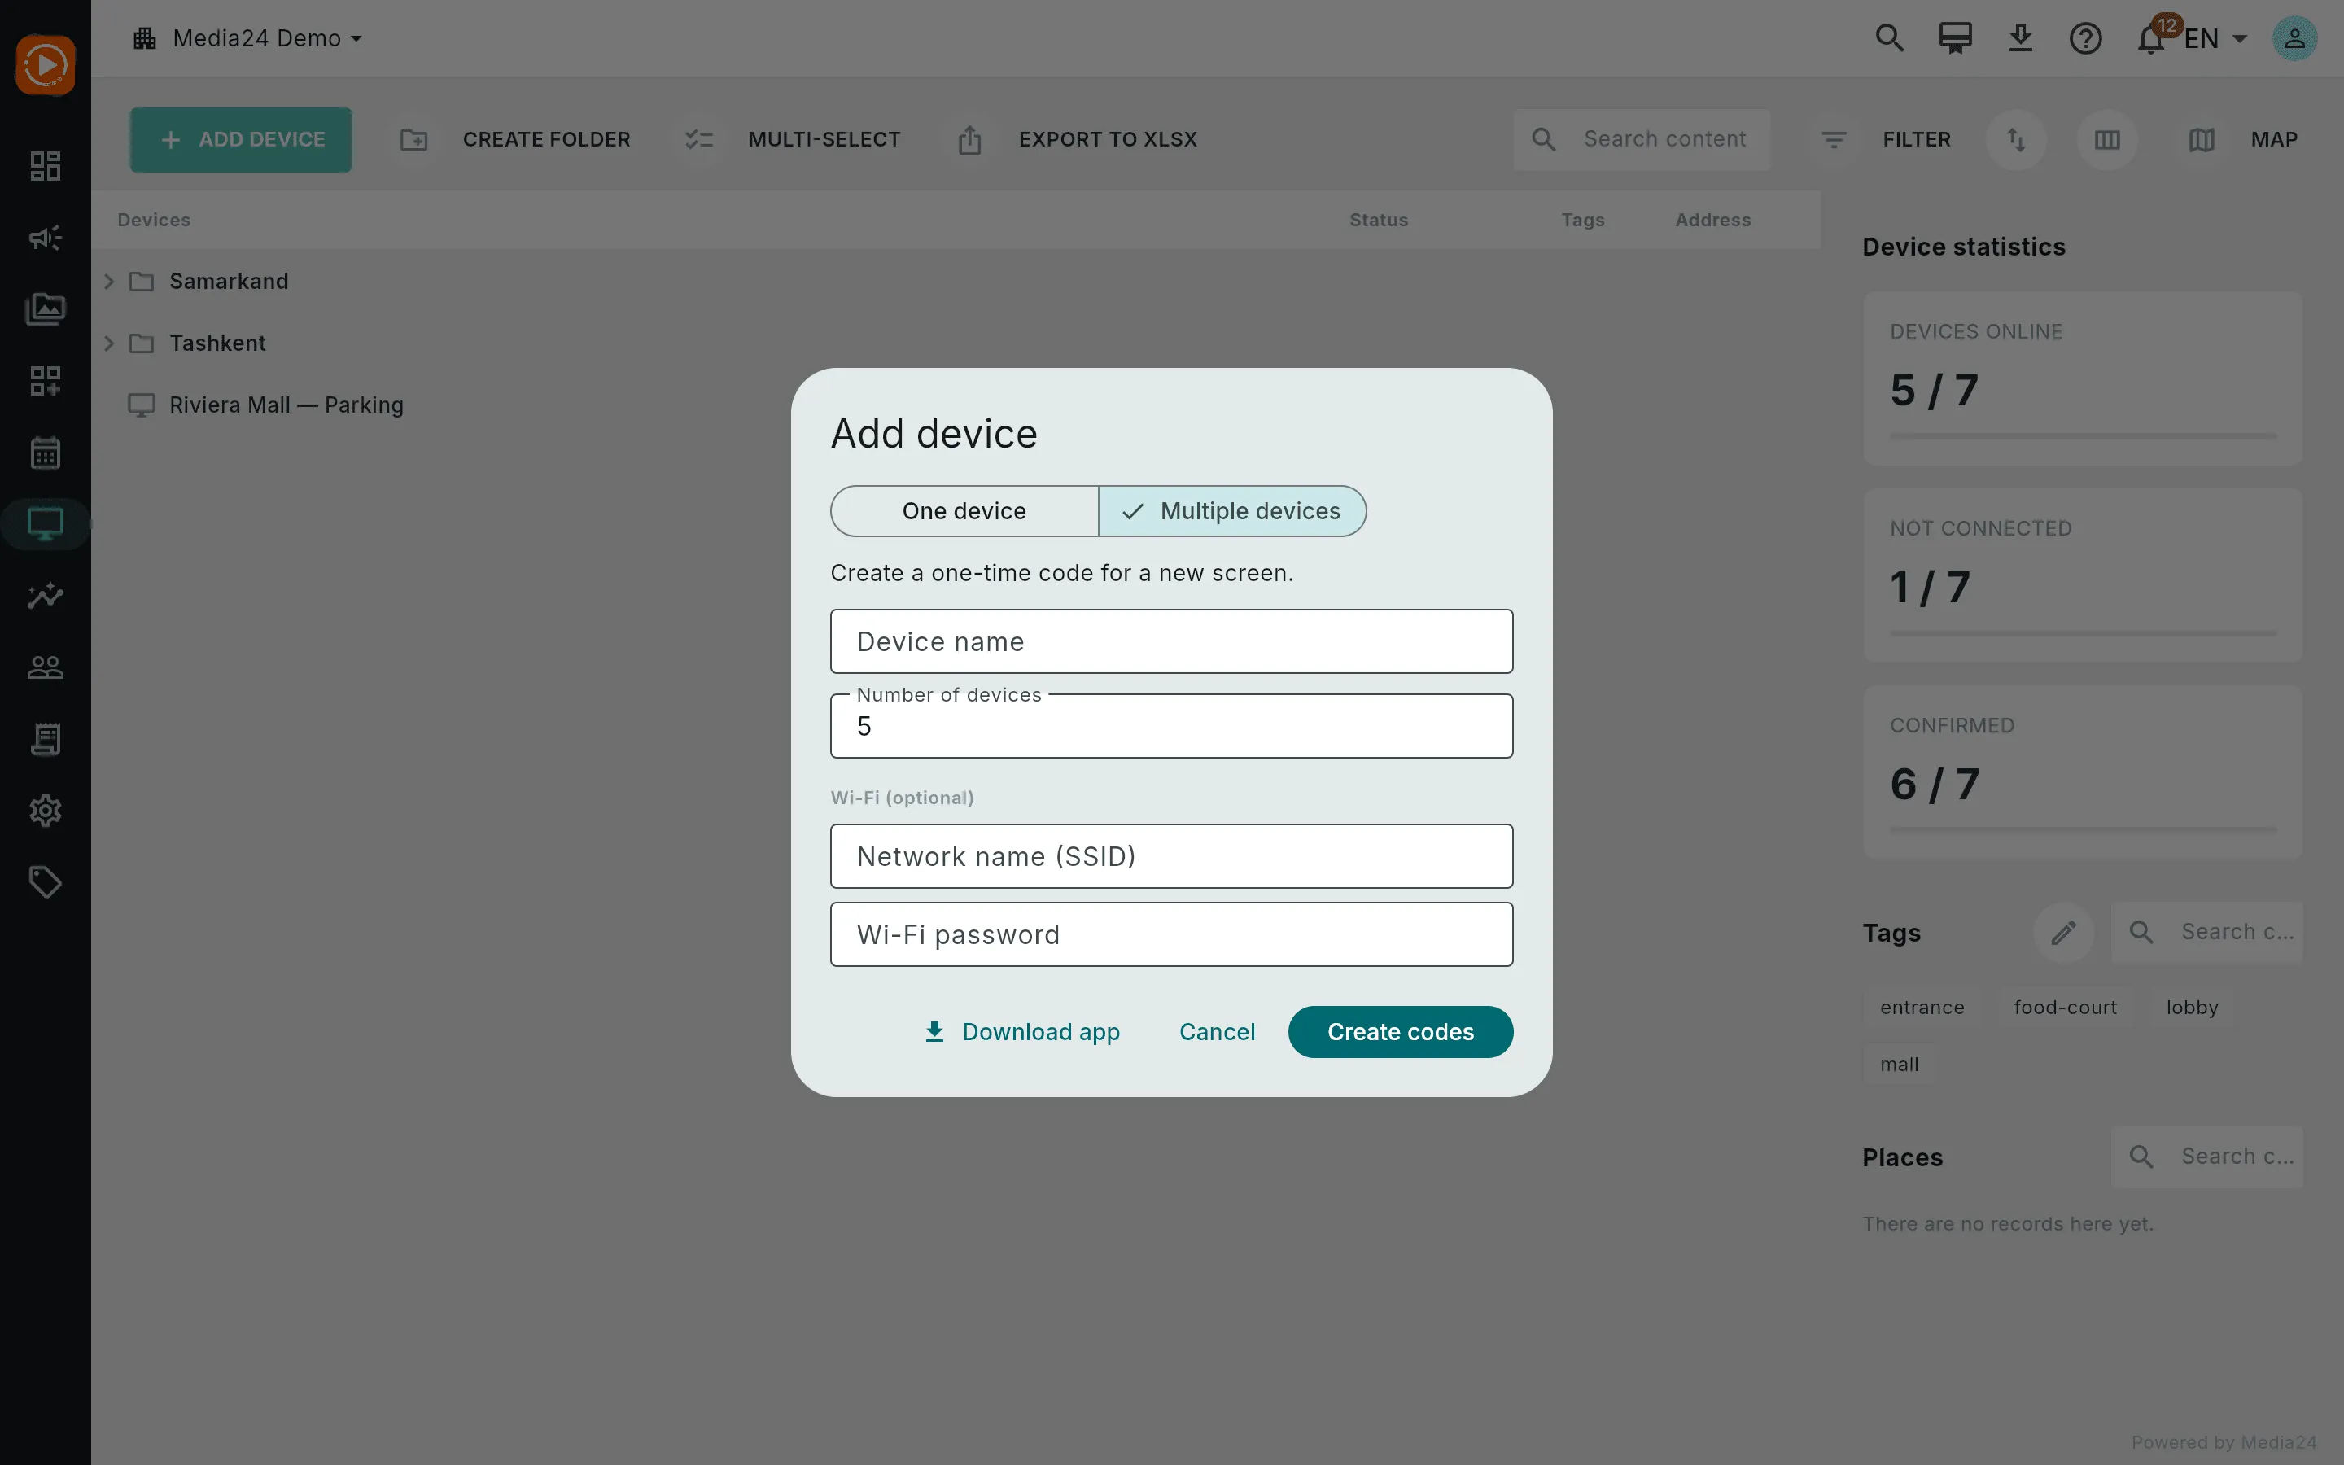Open the users group icon in the sidebar
Screen dimensions: 2344x1465
46,667
